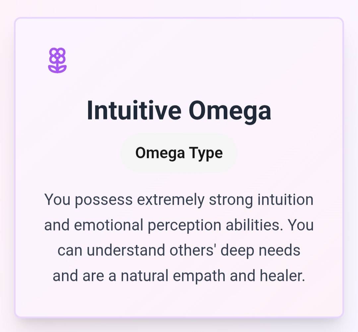Click the word "emotional" in the description
358x332 pixels.
coord(108,225)
